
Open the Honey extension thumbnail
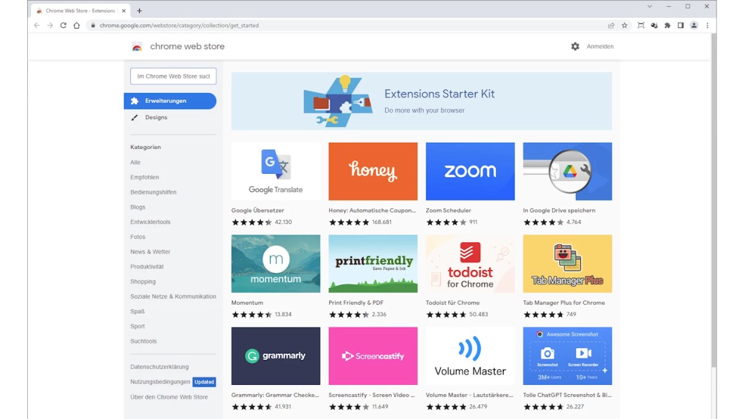372,171
